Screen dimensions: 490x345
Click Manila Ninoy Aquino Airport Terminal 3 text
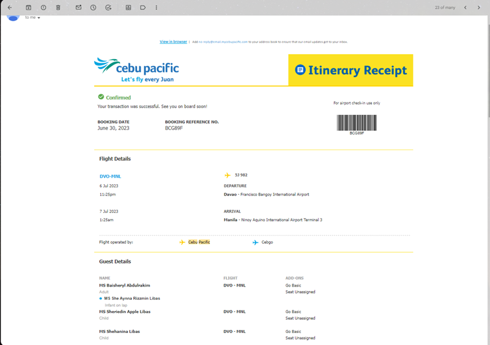pyautogui.click(x=273, y=220)
